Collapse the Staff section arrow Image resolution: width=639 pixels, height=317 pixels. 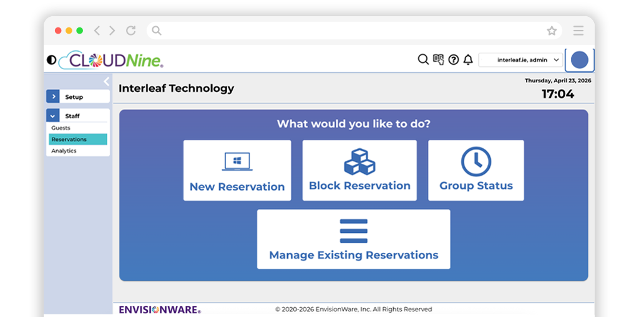(53, 116)
